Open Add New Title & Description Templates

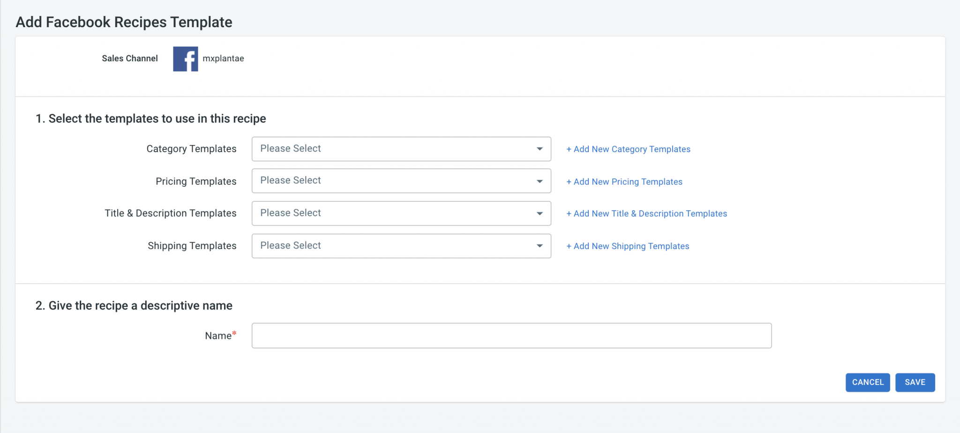coord(646,213)
